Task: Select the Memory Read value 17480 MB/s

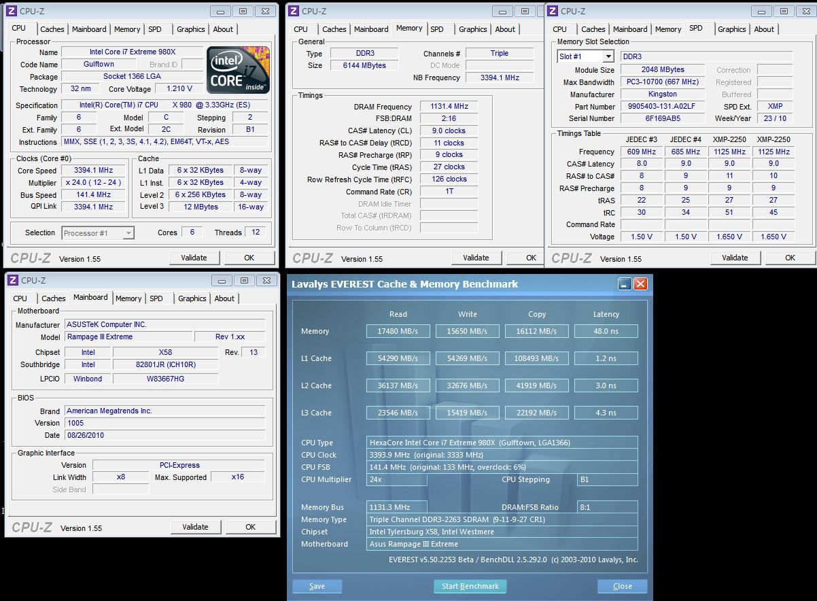Action: [x=398, y=331]
